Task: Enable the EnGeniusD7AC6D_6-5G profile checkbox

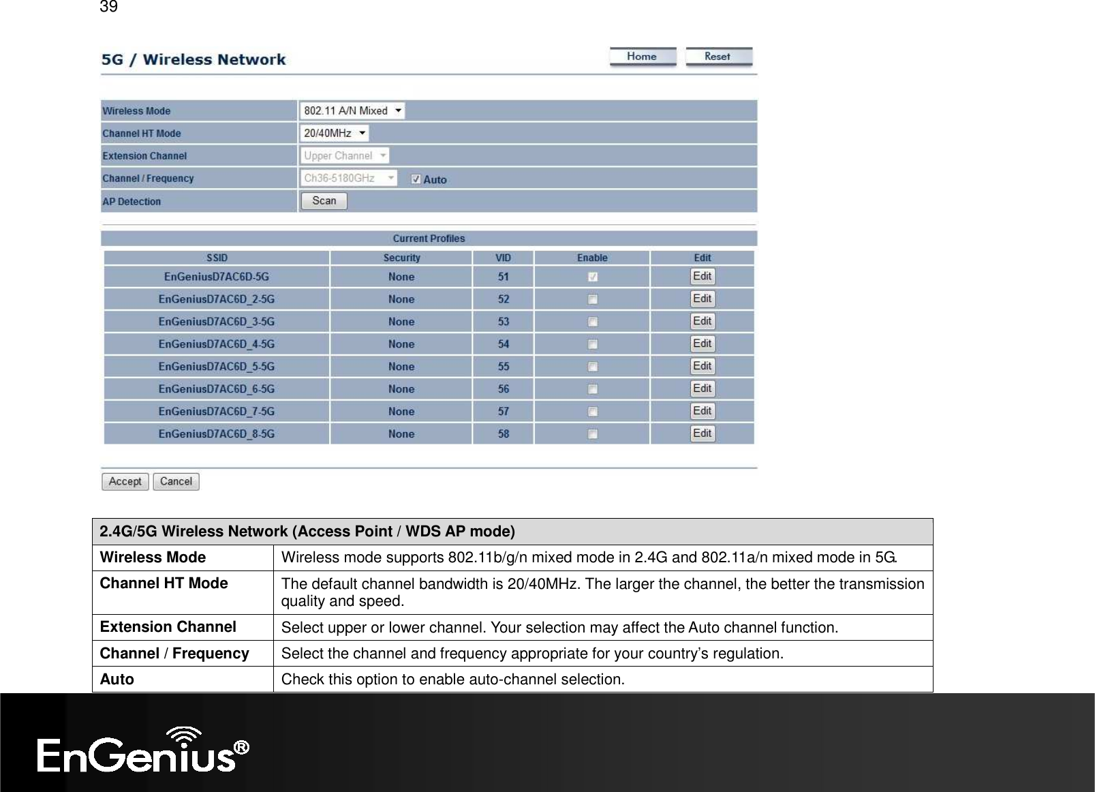Action: point(593,389)
